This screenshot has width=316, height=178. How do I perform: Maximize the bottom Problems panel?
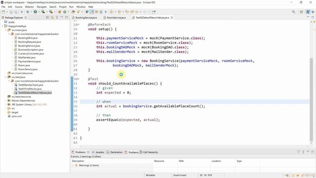(313, 152)
